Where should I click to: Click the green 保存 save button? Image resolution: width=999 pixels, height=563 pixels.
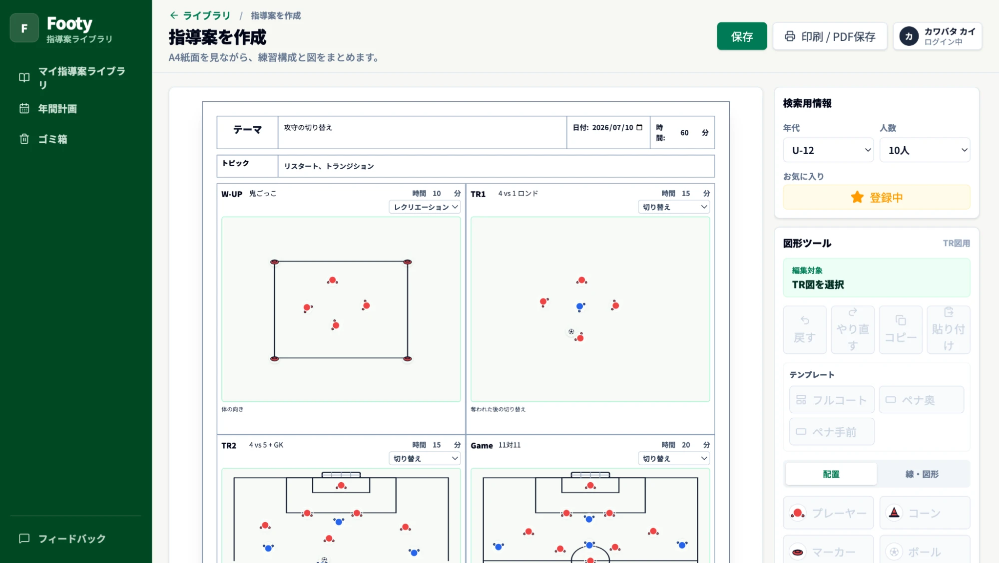click(x=742, y=36)
